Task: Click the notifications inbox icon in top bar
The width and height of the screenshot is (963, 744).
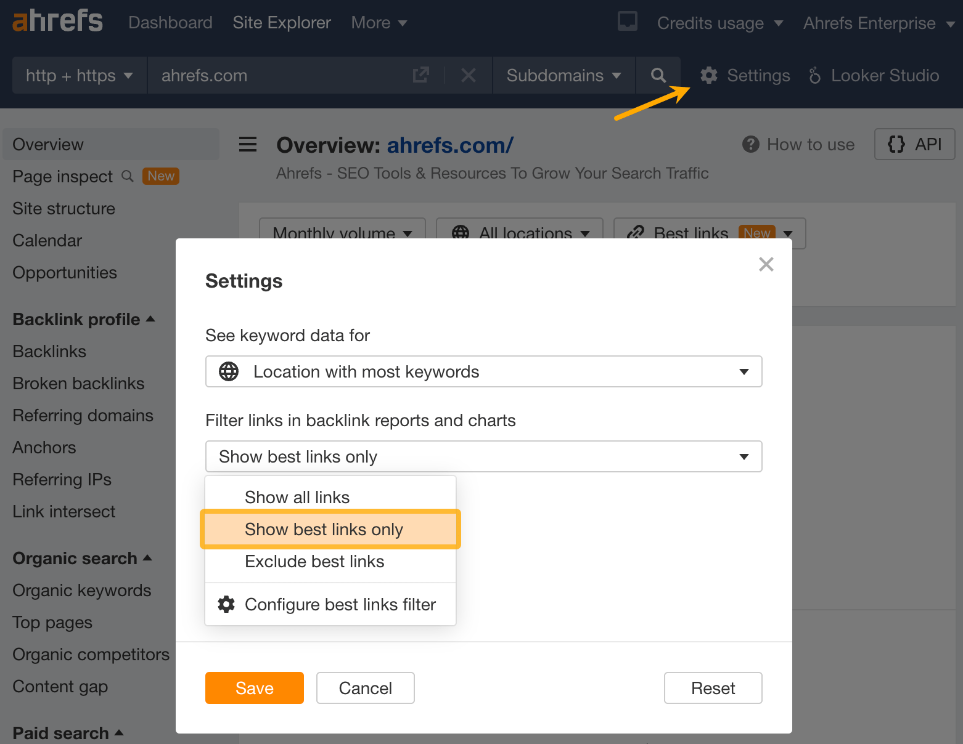Action: pyautogui.click(x=627, y=21)
